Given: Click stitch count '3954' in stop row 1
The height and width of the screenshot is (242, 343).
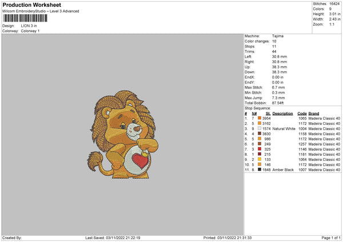Looking at the screenshot, I should (266, 118).
